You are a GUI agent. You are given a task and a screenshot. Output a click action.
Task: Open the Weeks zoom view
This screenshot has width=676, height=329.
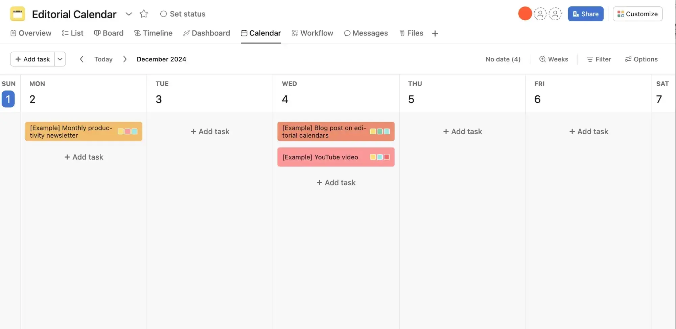(x=554, y=59)
